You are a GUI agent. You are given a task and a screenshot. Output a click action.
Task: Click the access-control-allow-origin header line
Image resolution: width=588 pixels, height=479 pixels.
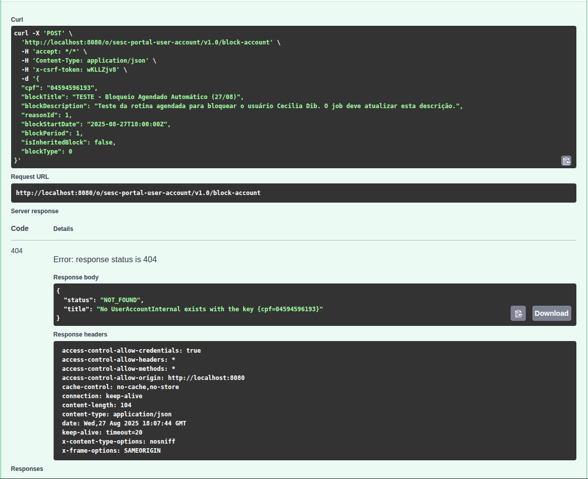153,378
